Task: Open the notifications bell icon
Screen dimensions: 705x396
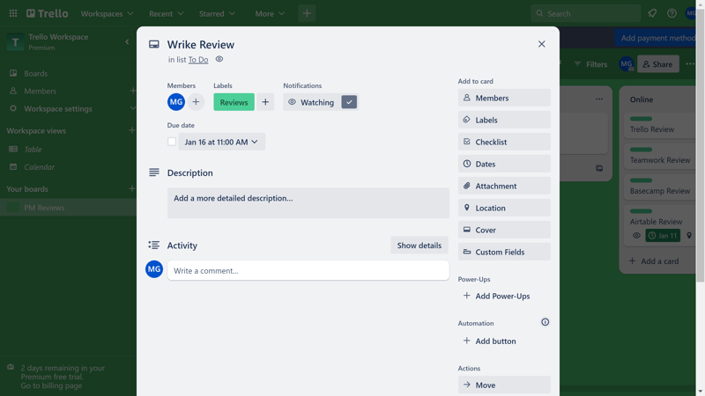Action: [652, 13]
